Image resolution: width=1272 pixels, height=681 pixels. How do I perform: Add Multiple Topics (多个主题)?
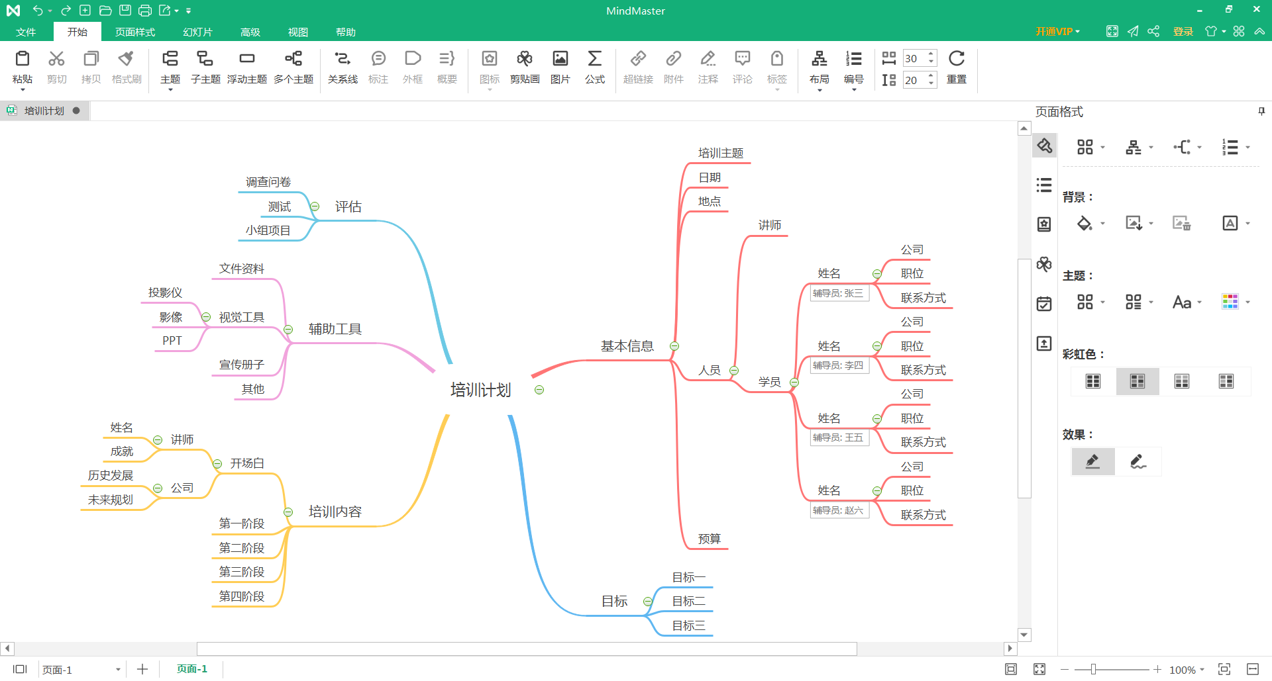tap(293, 68)
